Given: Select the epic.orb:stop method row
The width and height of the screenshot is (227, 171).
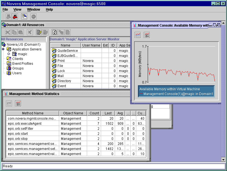Looking at the screenshot, I should click(76, 138).
